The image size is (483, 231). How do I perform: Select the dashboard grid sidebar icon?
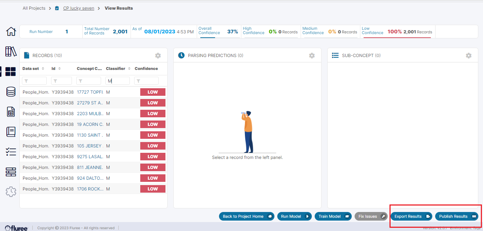pyautogui.click(x=10, y=72)
